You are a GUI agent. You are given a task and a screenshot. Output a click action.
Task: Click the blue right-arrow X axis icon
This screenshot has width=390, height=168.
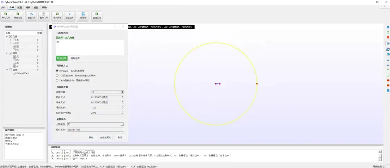point(388,60)
